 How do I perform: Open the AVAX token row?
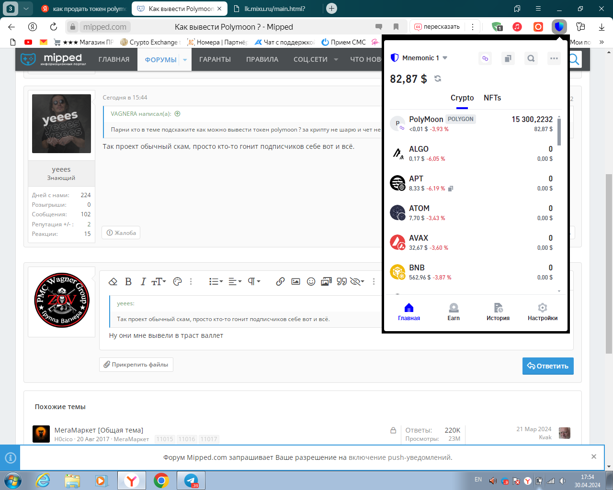coord(471,242)
